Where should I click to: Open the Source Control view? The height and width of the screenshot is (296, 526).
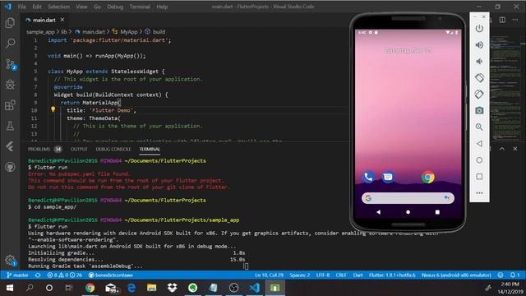pyautogui.click(x=11, y=64)
